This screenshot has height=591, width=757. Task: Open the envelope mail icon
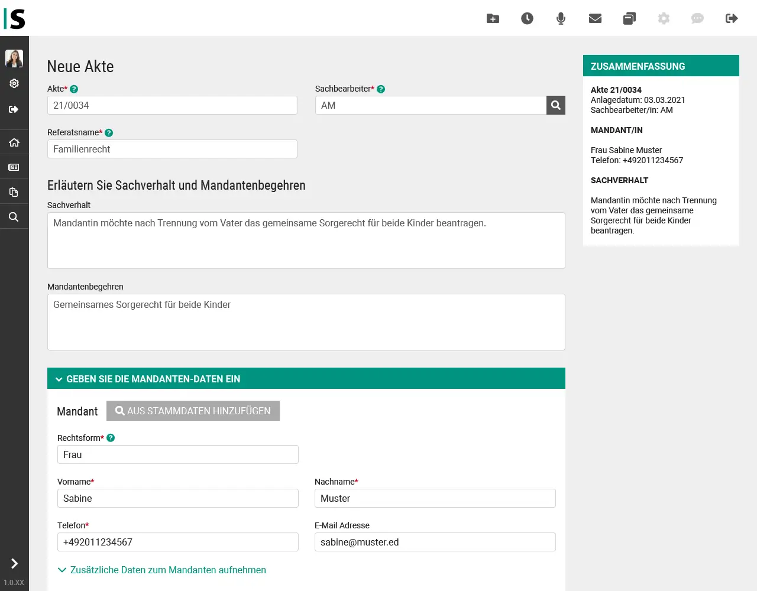click(595, 18)
